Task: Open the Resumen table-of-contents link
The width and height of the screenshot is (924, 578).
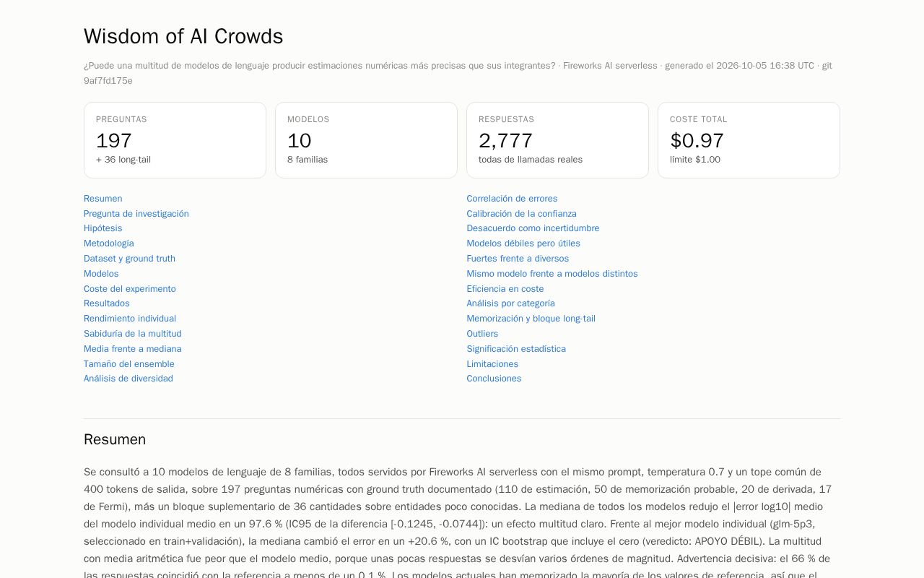Action: [103, 199]
